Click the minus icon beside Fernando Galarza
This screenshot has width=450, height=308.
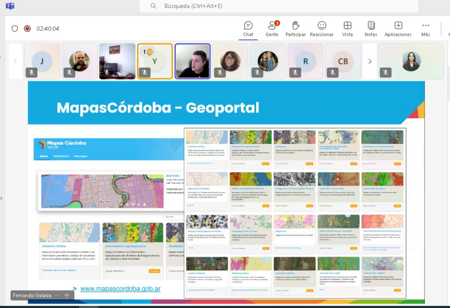(x=57, y=295)
